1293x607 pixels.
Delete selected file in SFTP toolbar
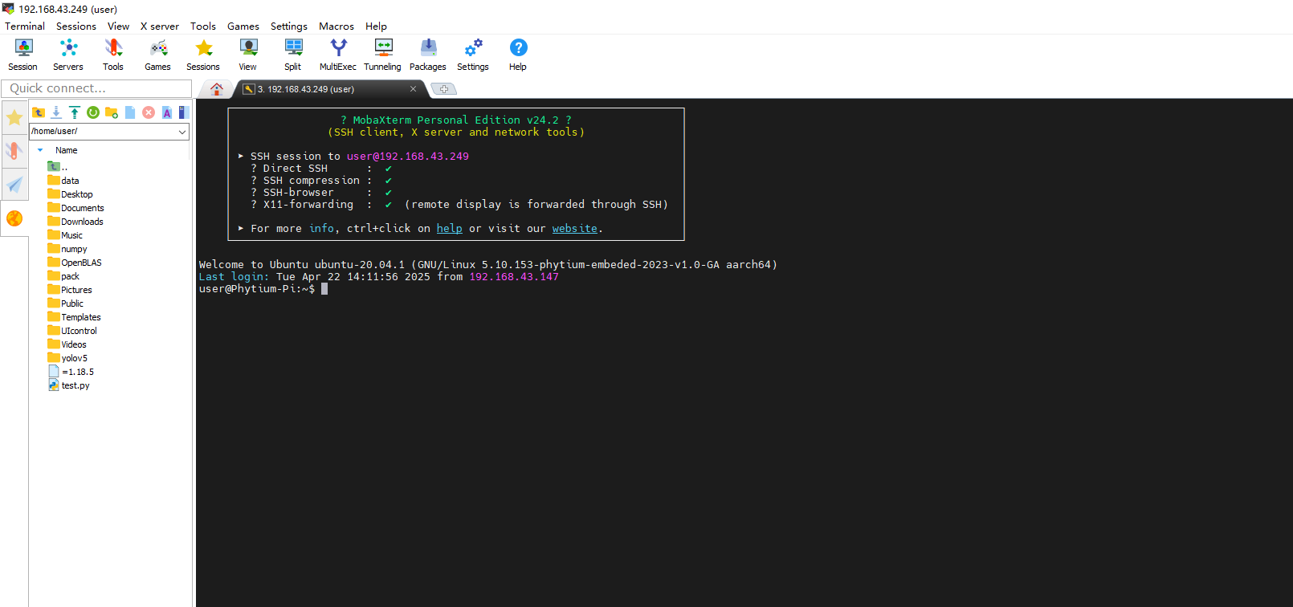(x=149, y=112)
